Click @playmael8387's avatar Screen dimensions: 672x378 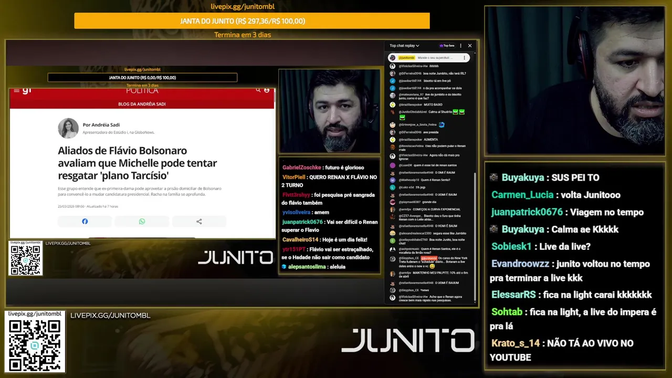coord(392,202)
